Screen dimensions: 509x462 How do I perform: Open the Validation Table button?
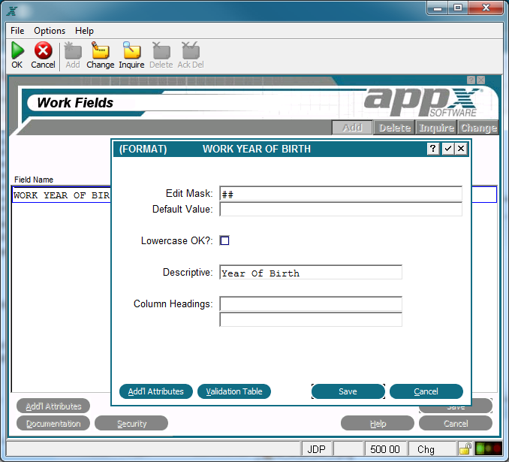pyautogui.click(x=234, y=391)
